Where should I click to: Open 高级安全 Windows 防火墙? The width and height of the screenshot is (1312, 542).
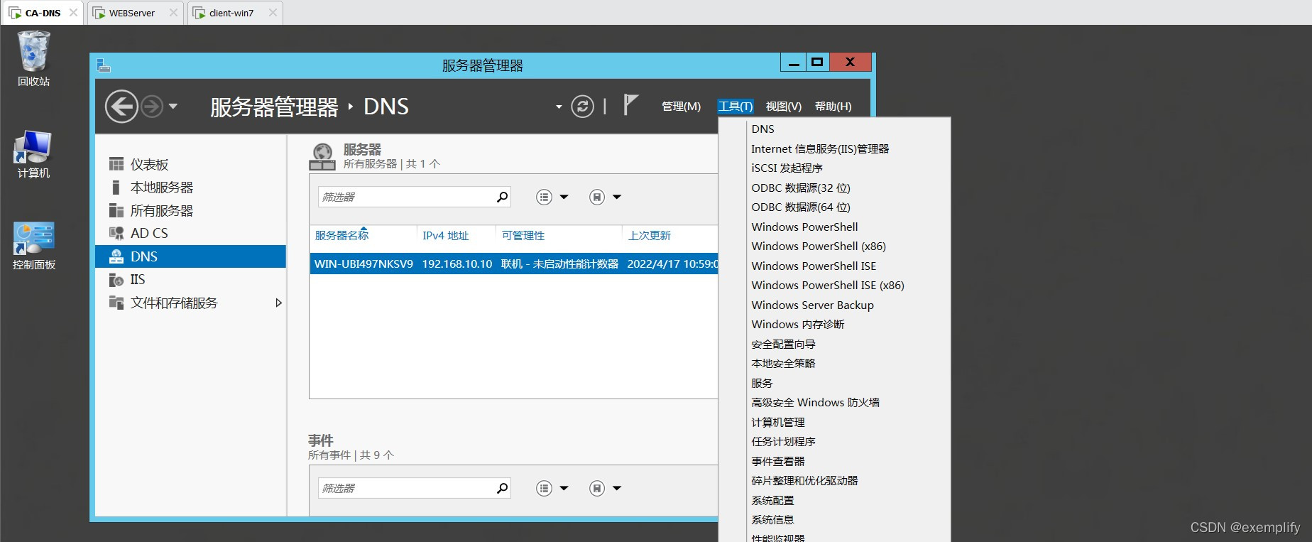815,402
